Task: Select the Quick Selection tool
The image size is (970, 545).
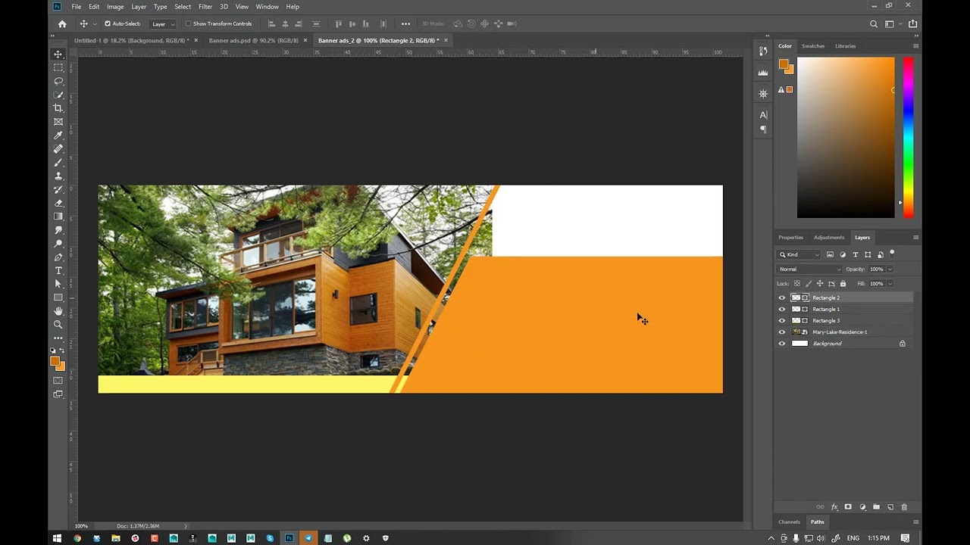Action: (x=58, y=95)
